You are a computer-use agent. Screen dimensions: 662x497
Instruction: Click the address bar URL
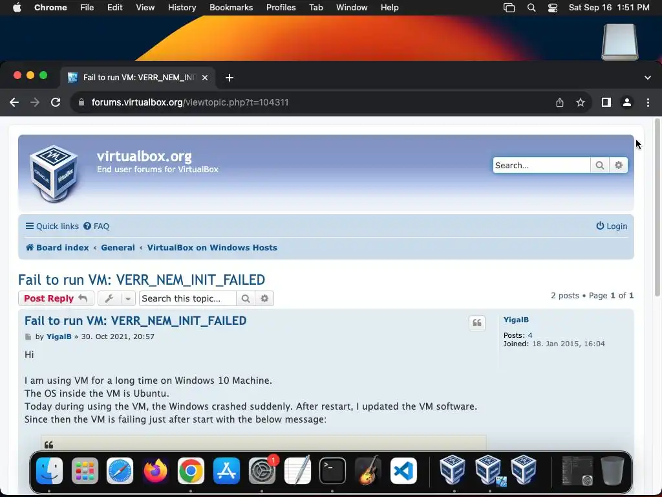pyautogui.click(x=190, y=102)
